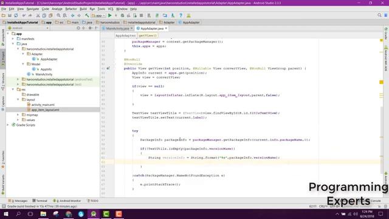
Task: Click Sync Project with Gradle Files icon
Action: point(157,15)
